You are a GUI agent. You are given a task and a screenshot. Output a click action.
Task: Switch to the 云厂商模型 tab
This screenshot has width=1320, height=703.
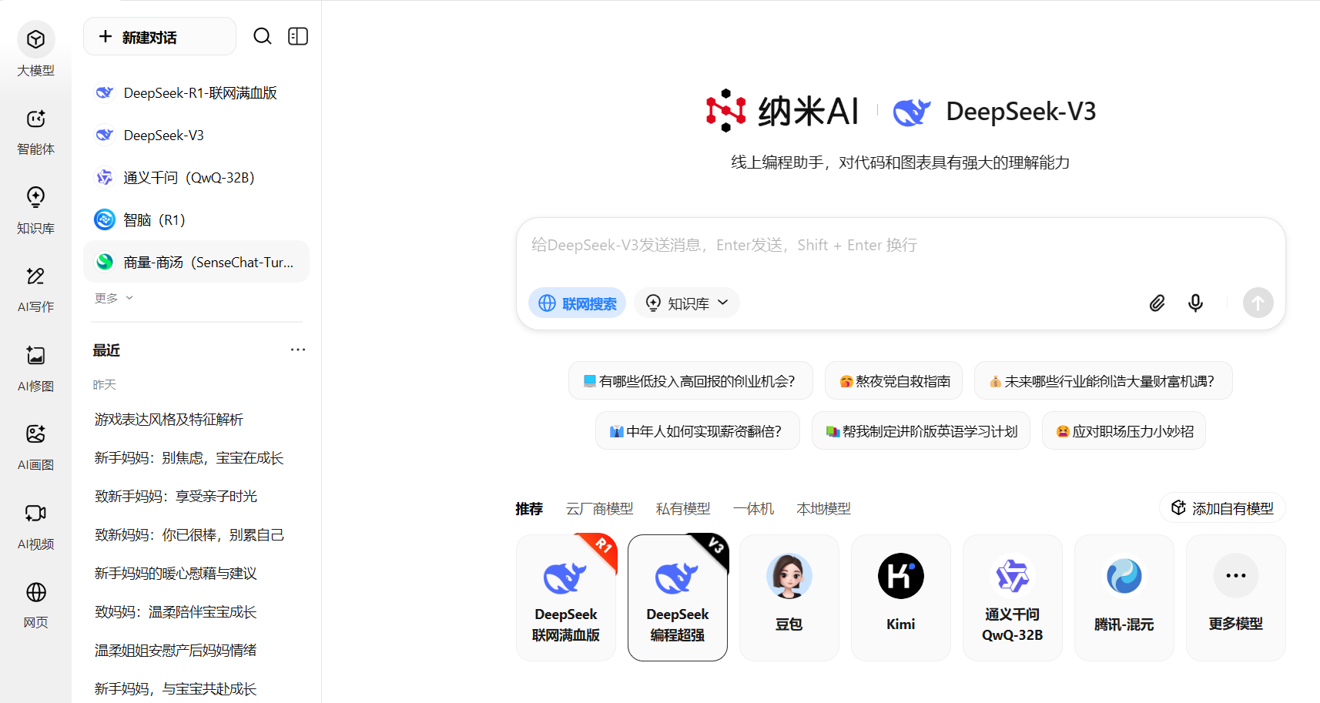599,508
